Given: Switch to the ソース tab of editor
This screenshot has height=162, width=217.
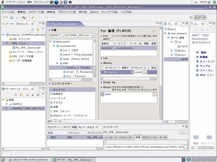Looking at the screenshot, I should pyautogui.click(x=57, y=121).
